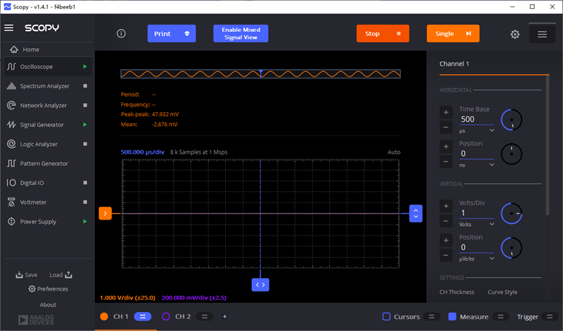Click the Logic Analyzer icon

point(11,144)
